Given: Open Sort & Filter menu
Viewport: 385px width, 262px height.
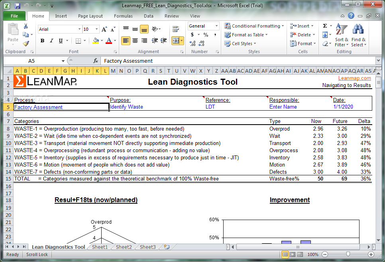Looking at the screenshot, I should point(342,35).
